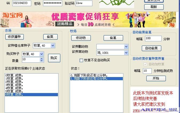Viewport: 180px width, 113px height.
Task: Select ranch row 1, 鸡距下阶段还有12分钟
Action: pyautogui.click(x=96, y=79)
